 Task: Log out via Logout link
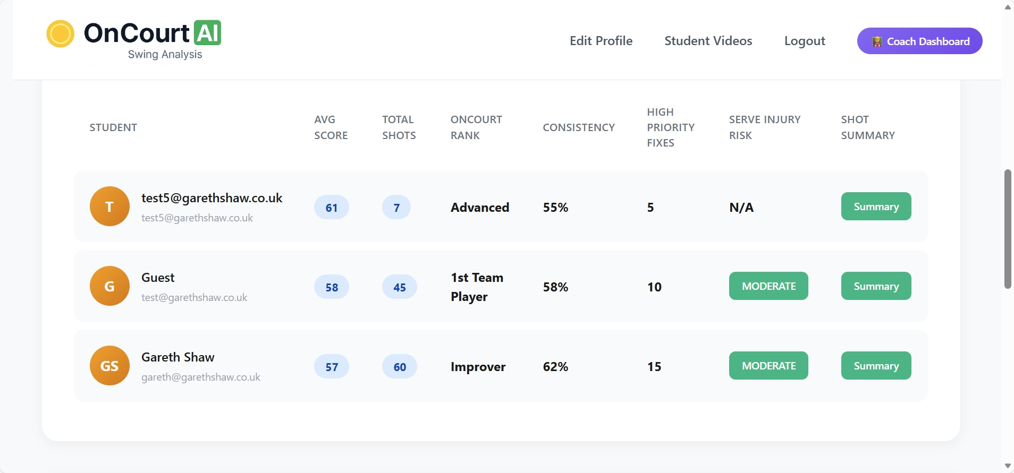[x=804, y=41]
